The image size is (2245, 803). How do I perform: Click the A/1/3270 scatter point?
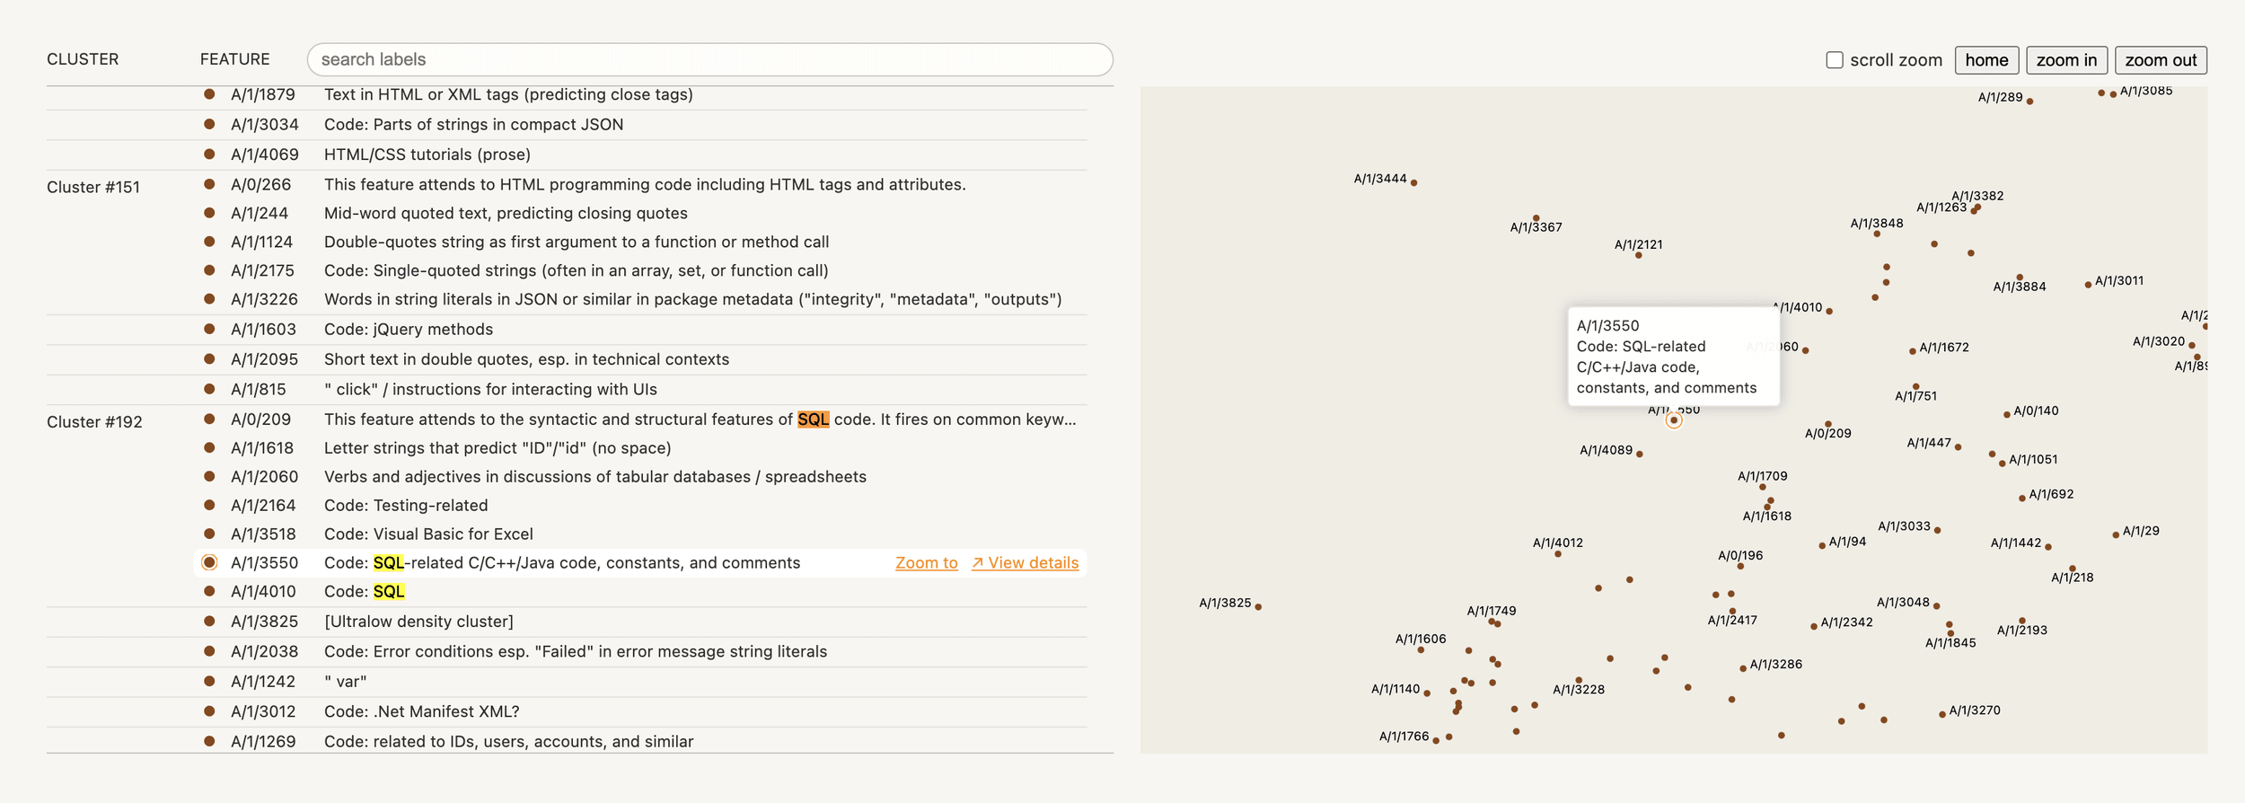[1941, 715]
